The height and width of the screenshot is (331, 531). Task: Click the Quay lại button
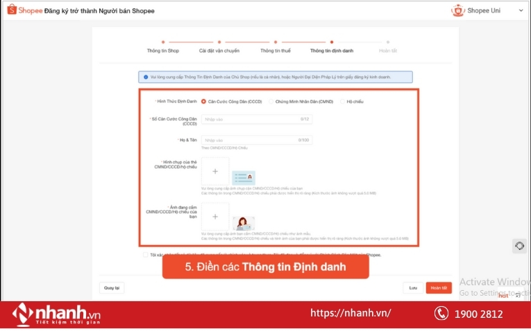click(x=112, y=287)
